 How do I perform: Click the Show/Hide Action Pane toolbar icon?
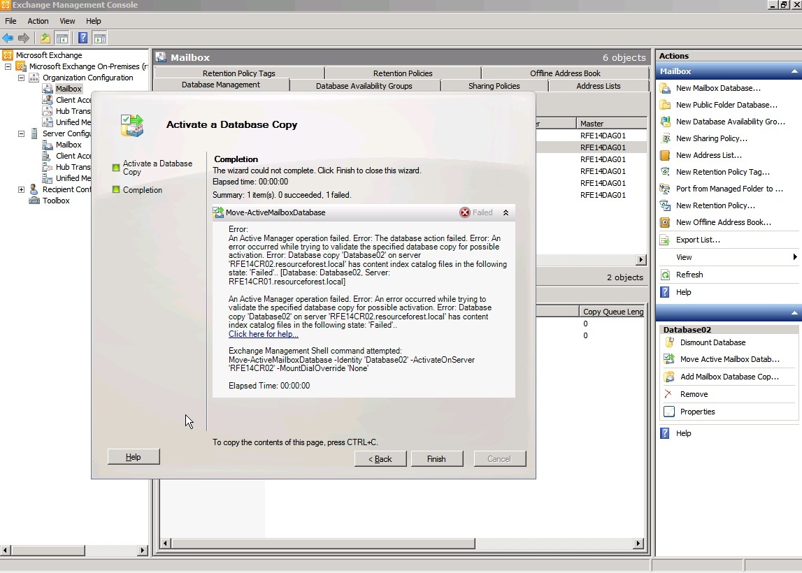(x=100, y=38)
